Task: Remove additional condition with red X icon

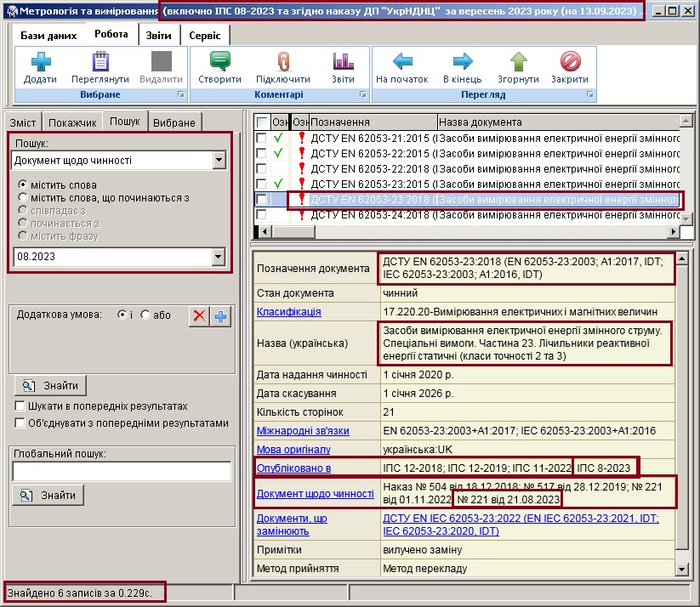Action: pos(199,316)
